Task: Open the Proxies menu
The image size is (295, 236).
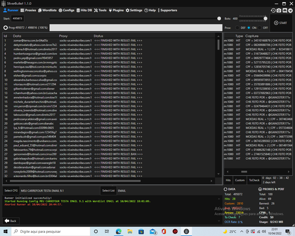Action: pyautogui.click(x=28, y=10)
